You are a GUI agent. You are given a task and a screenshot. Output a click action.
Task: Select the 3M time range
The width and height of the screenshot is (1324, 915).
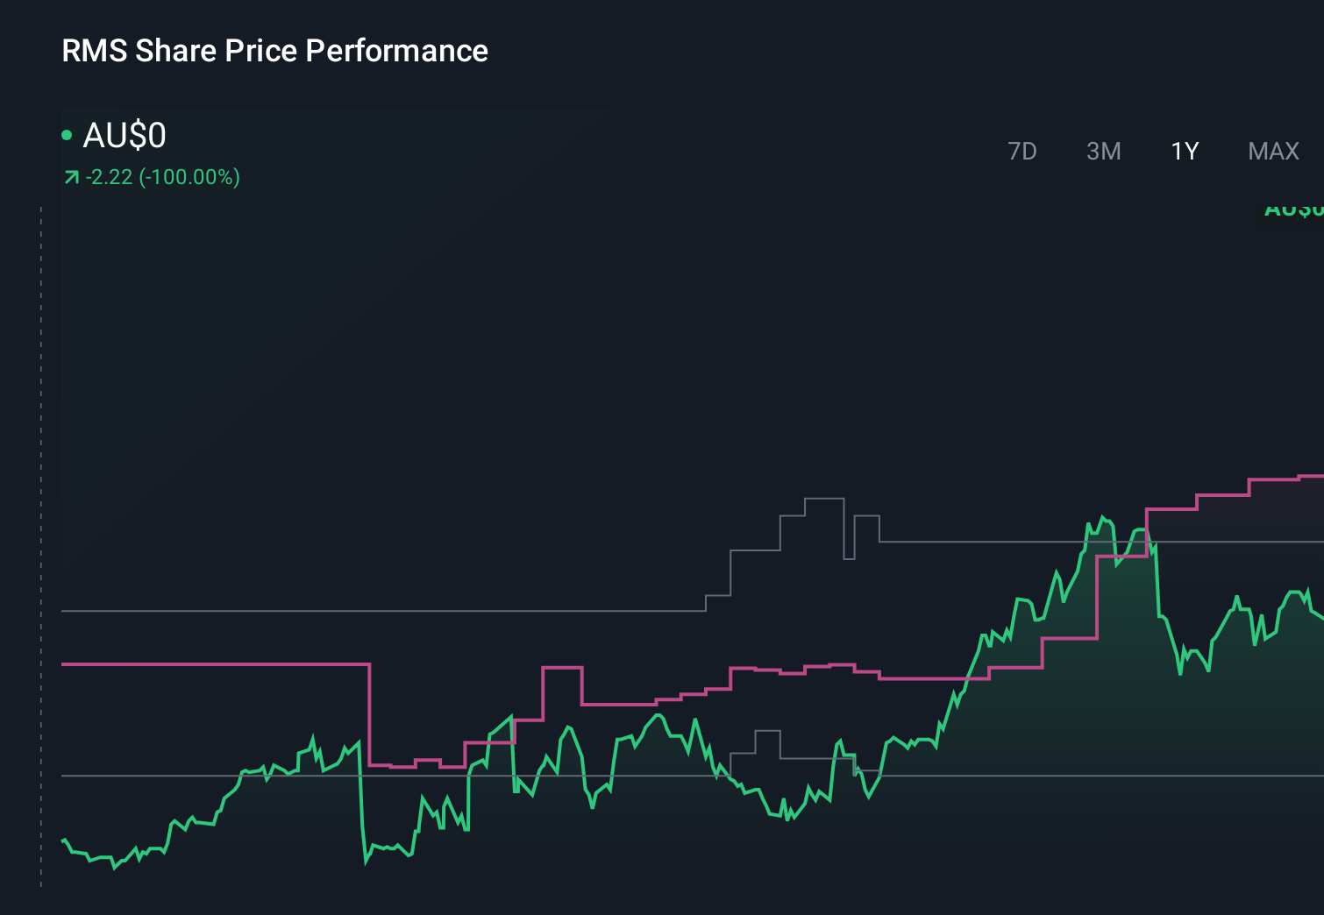1103,152
